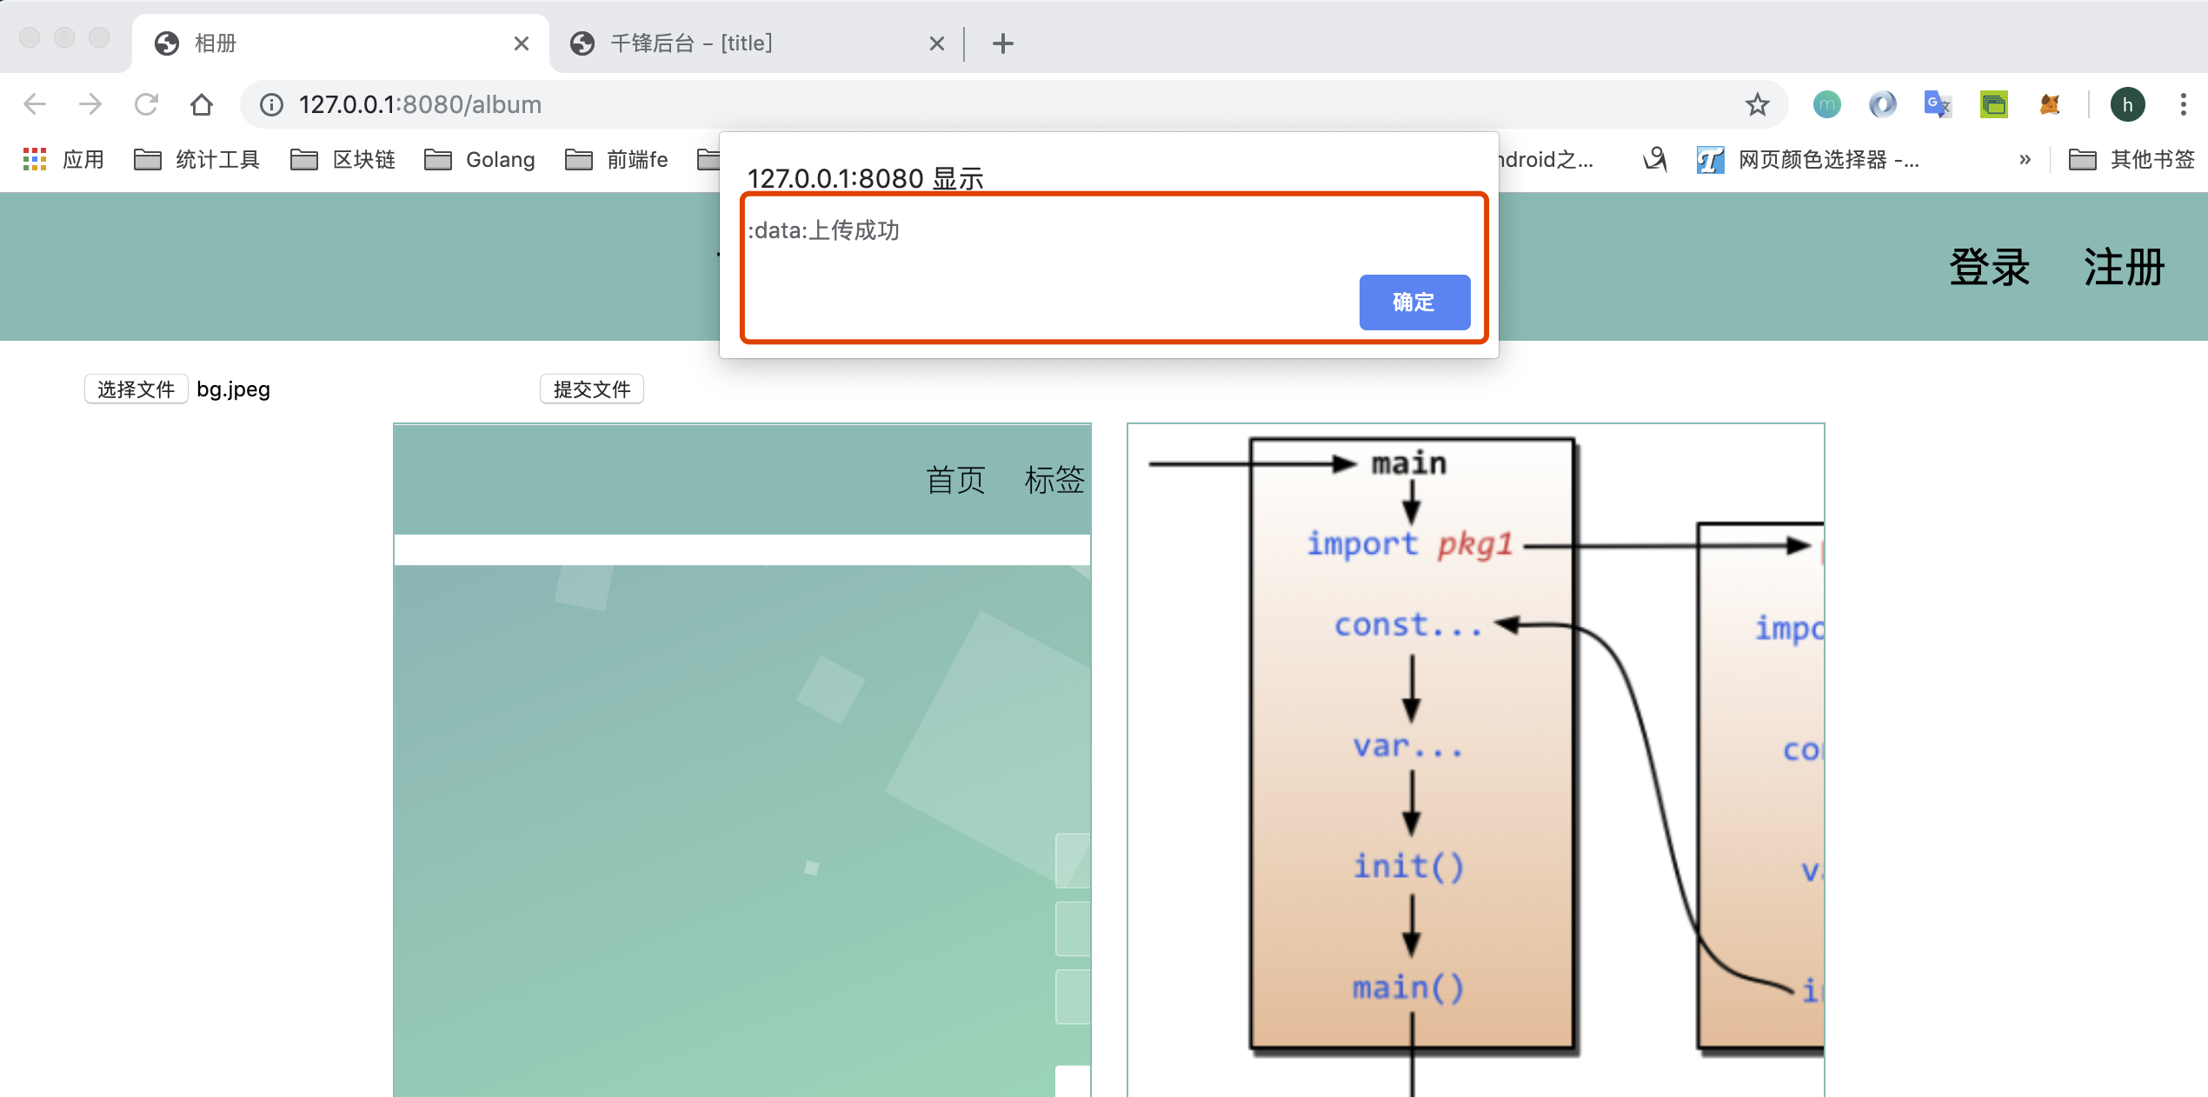The width and height of the screenshot is (2208, 1097).
Task: Go to the browser home page
Action: [201, 103]
